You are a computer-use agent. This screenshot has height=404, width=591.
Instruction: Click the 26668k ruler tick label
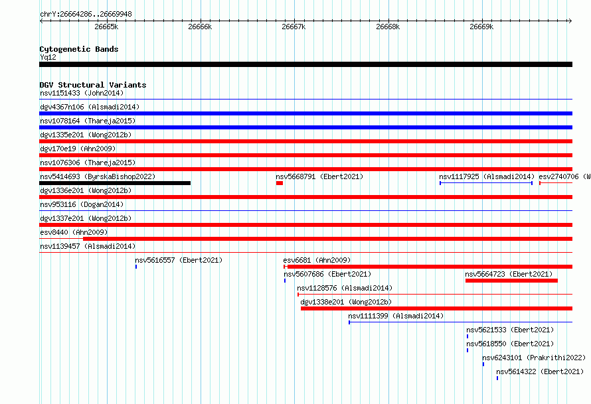point(388,27)
